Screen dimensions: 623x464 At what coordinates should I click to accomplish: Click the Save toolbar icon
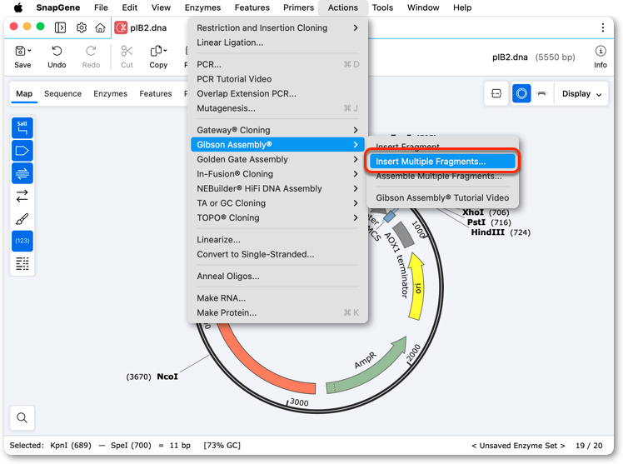(20, 51)
